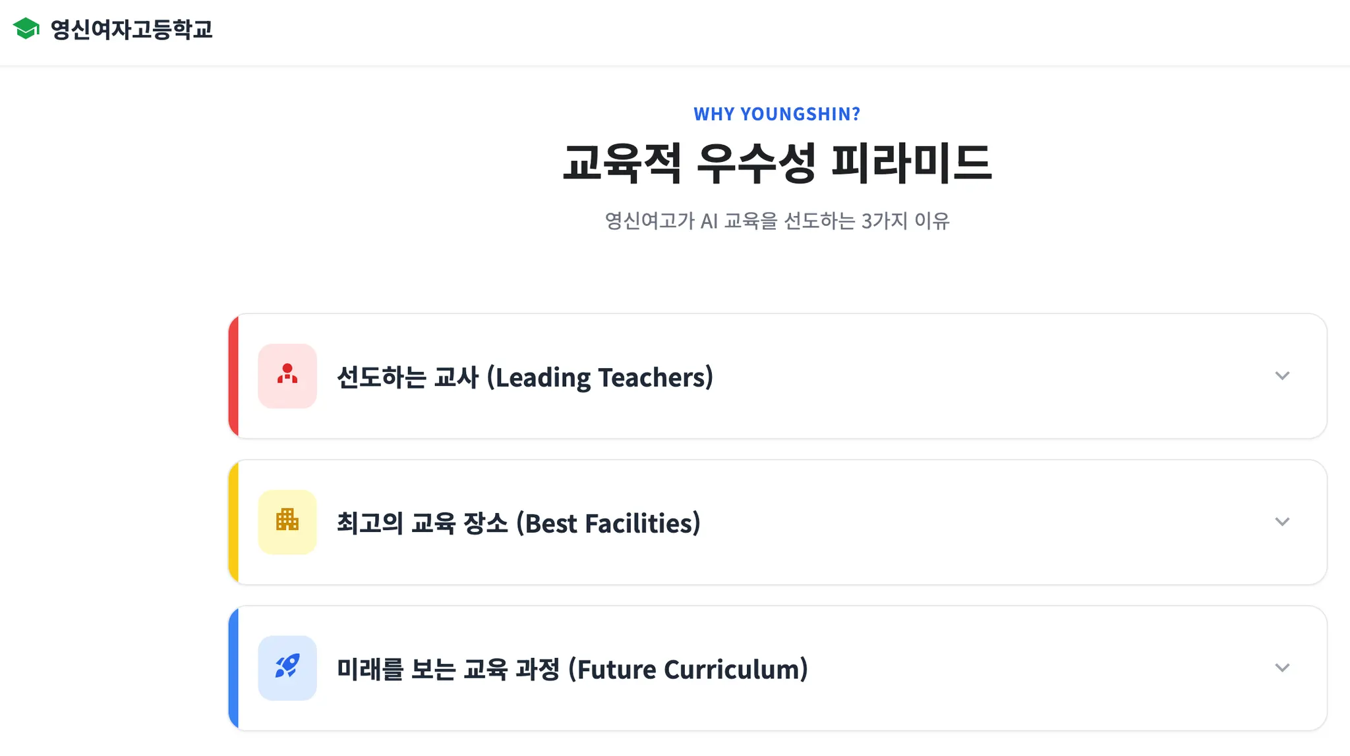Image resolution: width=1350 pixels, height=756 pixels.
Task: Expand the Leading Teachers chevron
Action: (x=1281, y=376)
